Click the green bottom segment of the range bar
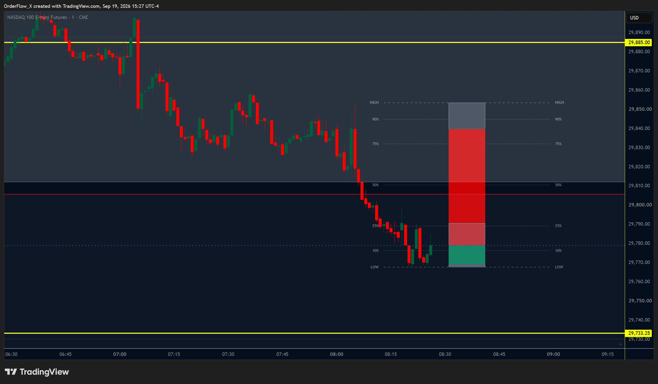658x384 pixels. coord(467,255)
